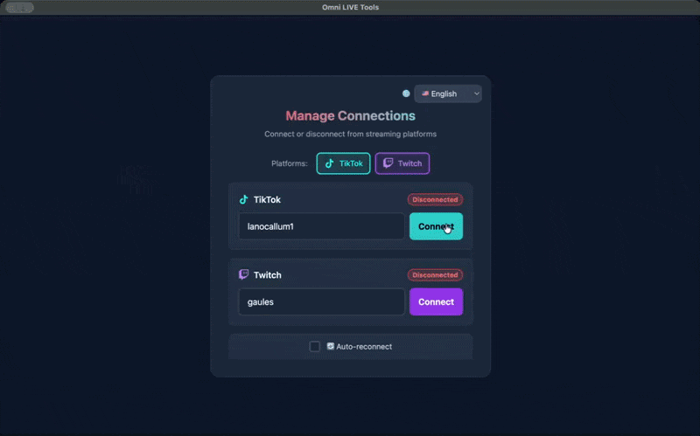Click the Twitch logo in the Twitch card header
The image size is (700, 436).
[244, 274]
